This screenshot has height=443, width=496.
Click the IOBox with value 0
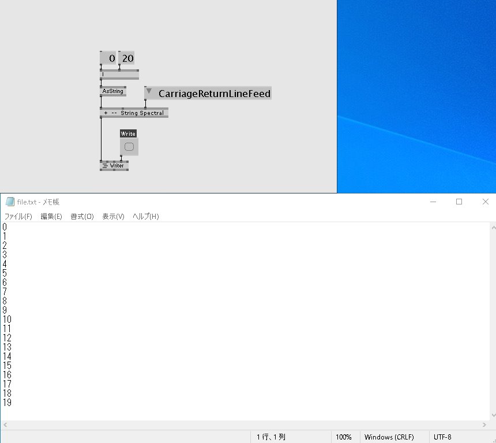(x=108, y=58)
